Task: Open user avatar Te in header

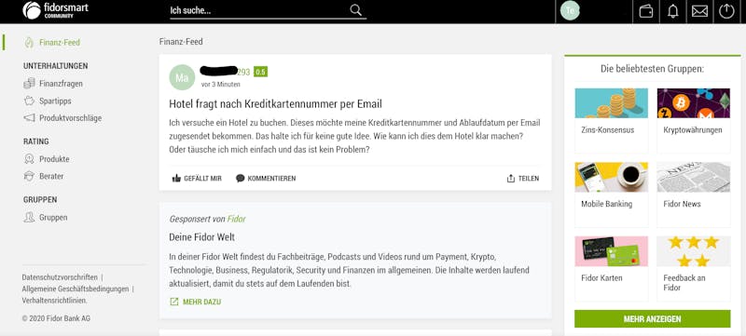Action: (570, 10)
